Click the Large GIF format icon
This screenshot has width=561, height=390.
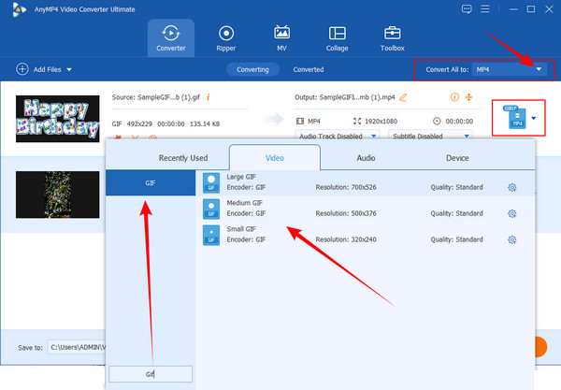(x=211, y=182)
